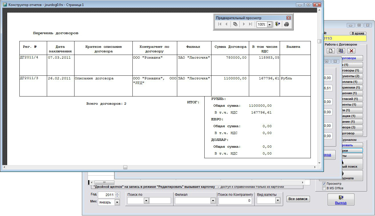Click the Поиск по Контрагенту input field
Image resolution: width=375 pixels, height=216 pixels.
click(x=235, y=201)
